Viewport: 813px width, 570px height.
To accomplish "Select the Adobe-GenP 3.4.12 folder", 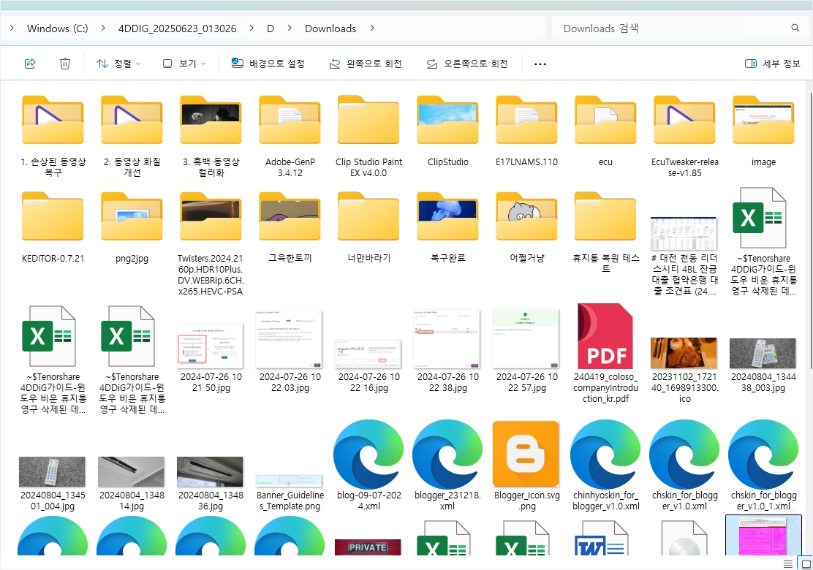I will [x=290, y=136].
